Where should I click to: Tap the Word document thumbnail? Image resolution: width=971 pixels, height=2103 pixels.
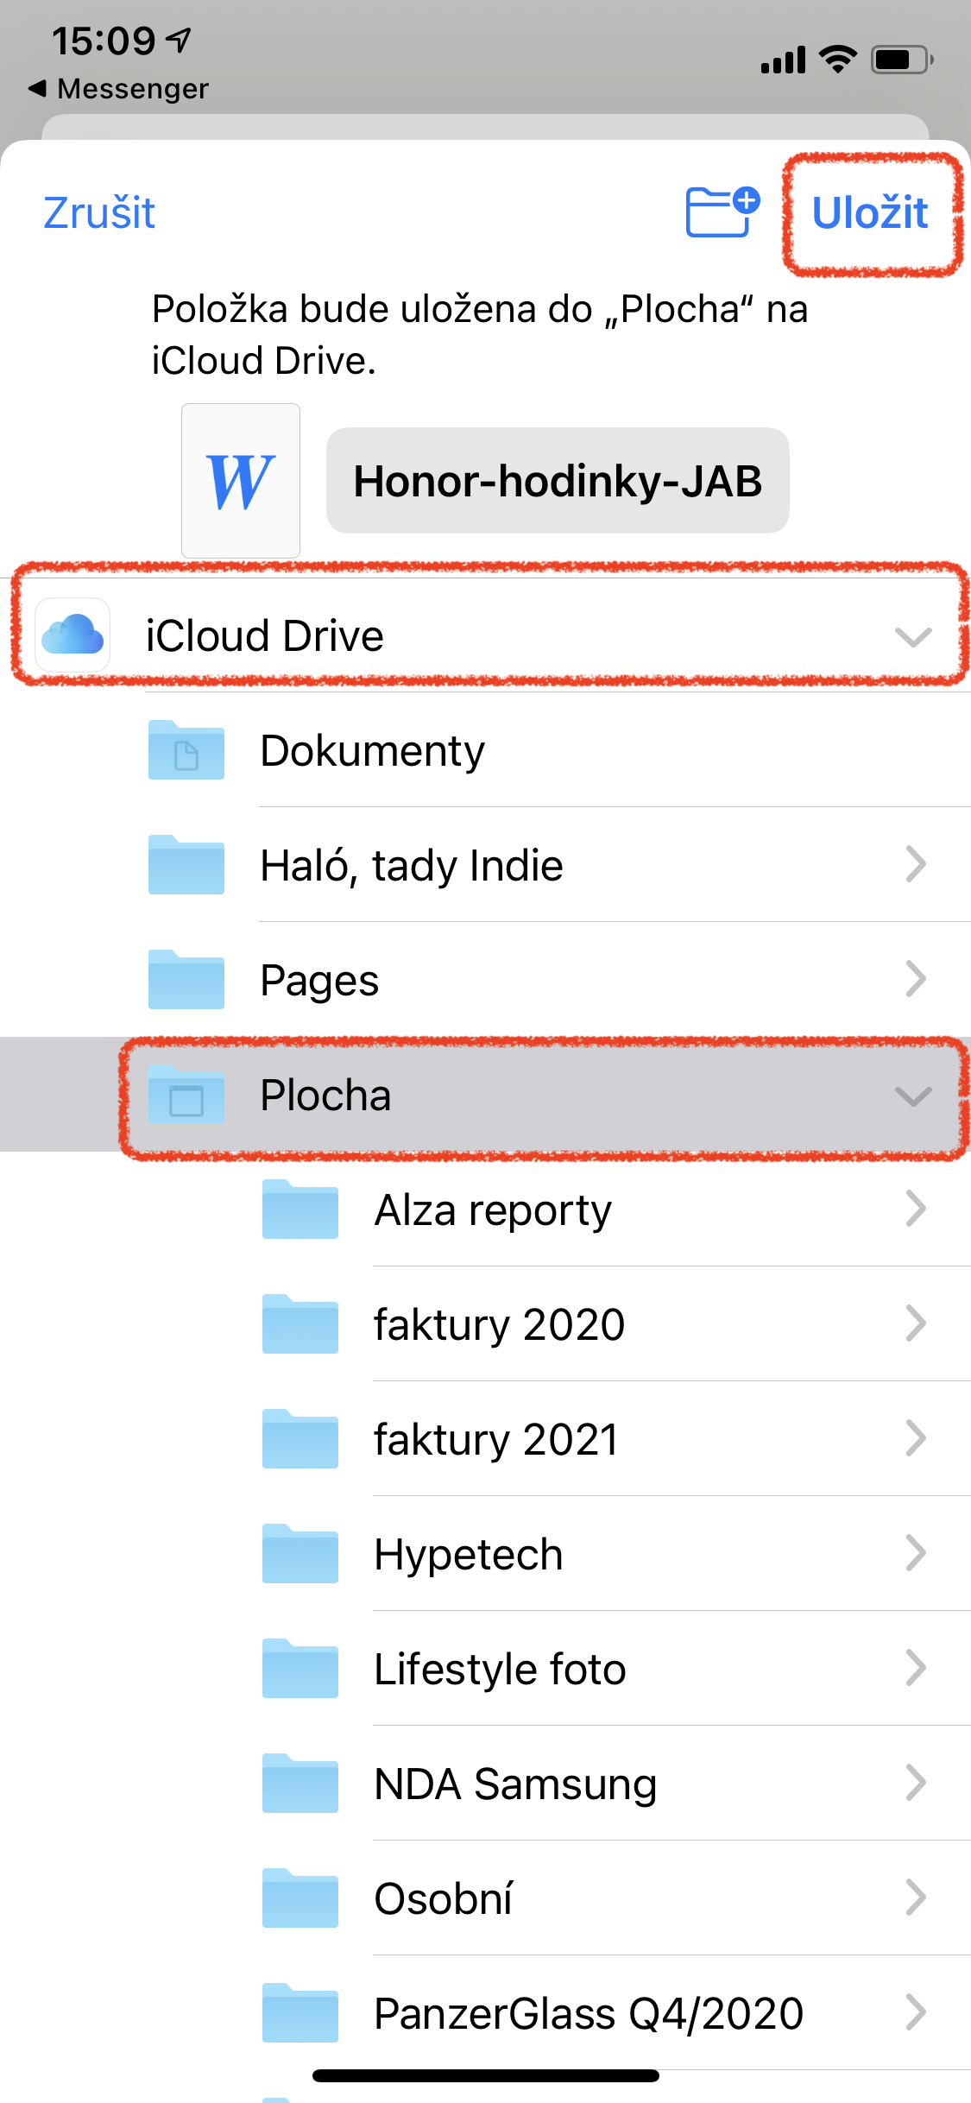click(241, 481)
